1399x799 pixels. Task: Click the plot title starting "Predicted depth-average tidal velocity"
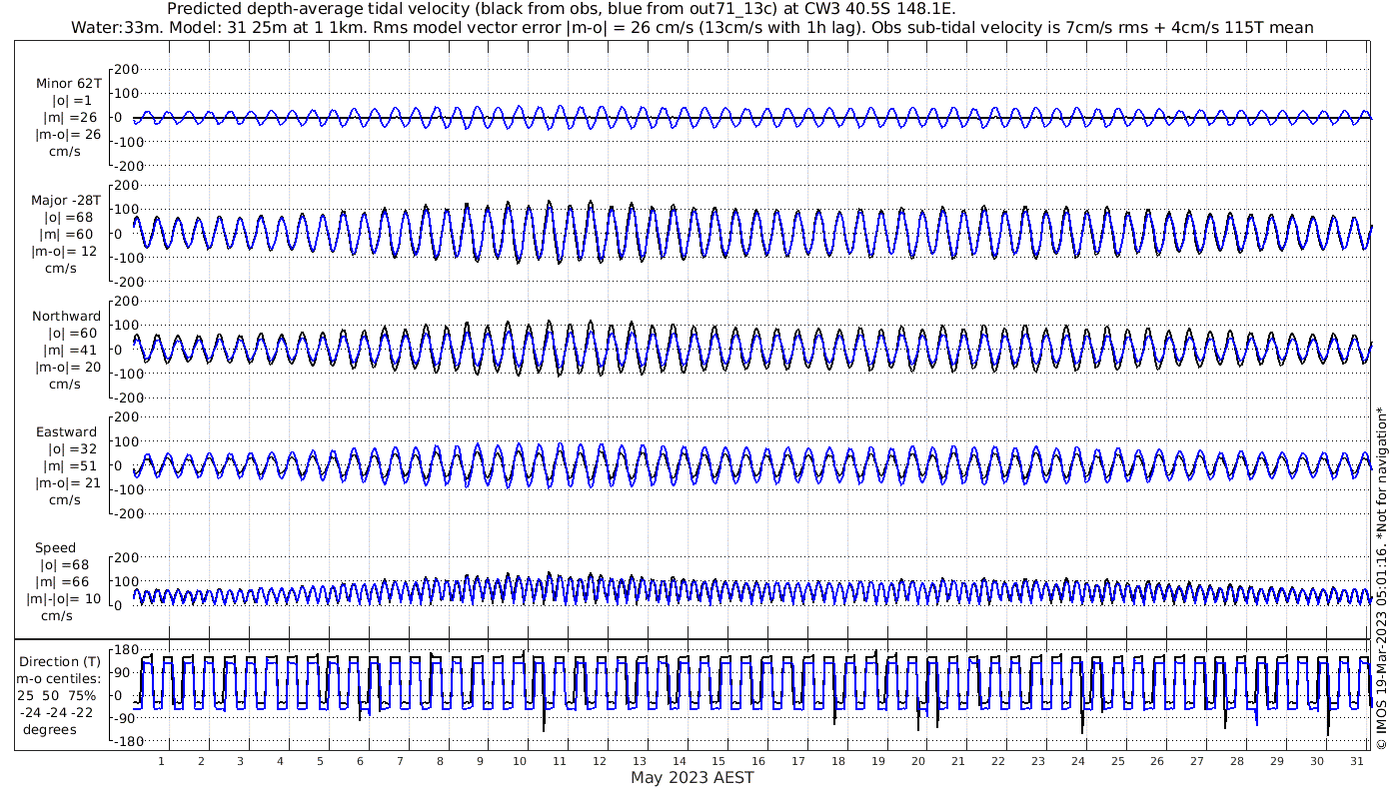coord(562,8)
